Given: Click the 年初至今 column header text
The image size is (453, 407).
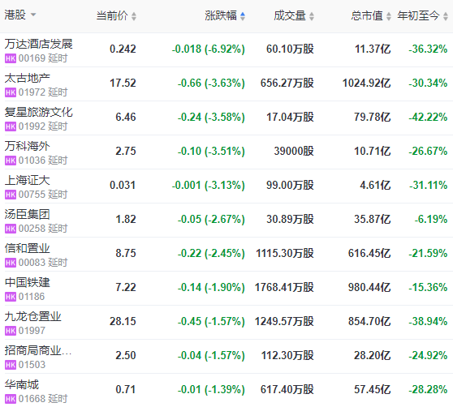Looking at the screenshot, I should click(418, 15).
